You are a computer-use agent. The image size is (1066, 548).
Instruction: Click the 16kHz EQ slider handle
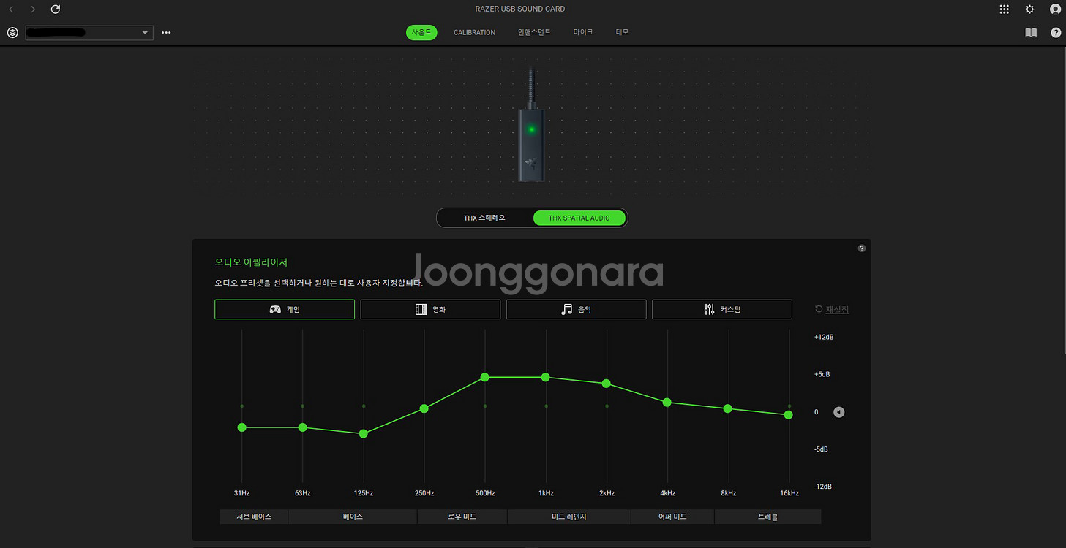click(789, 415)
